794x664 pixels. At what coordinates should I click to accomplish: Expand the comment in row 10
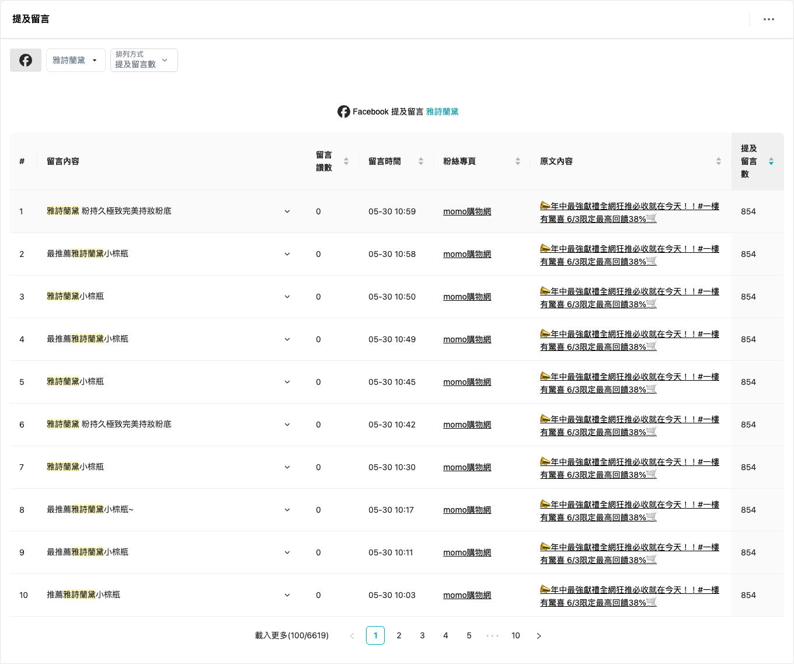point(287,595)
